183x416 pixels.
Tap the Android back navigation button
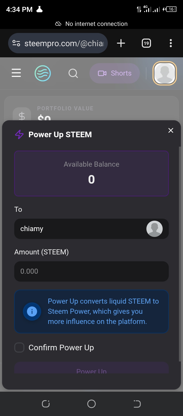[x=137, y=404]
